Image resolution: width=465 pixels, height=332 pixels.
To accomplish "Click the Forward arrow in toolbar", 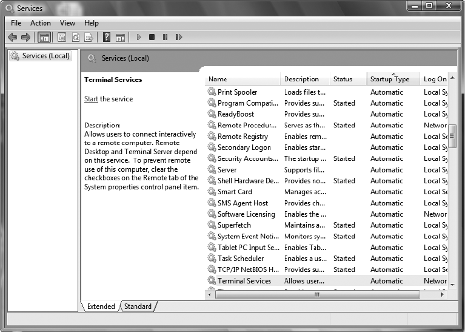I will click(x=25, y=38).
